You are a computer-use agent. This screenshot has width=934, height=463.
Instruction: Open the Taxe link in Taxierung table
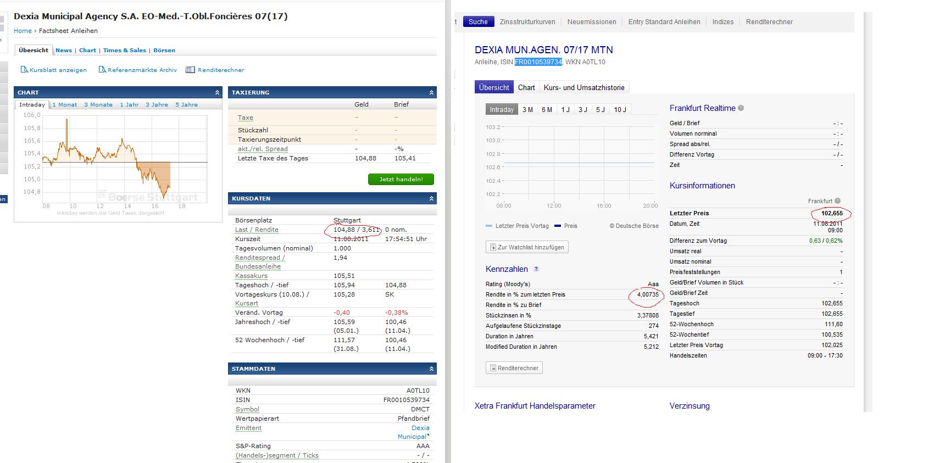click(246, 118)
